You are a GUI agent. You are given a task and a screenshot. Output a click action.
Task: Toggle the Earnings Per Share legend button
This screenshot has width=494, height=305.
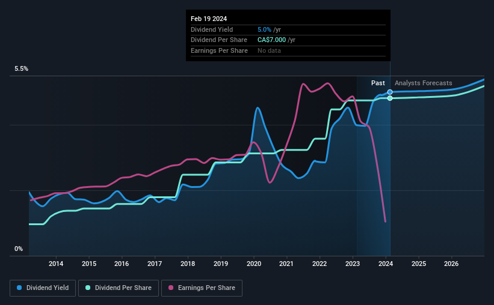coord(201,288)
